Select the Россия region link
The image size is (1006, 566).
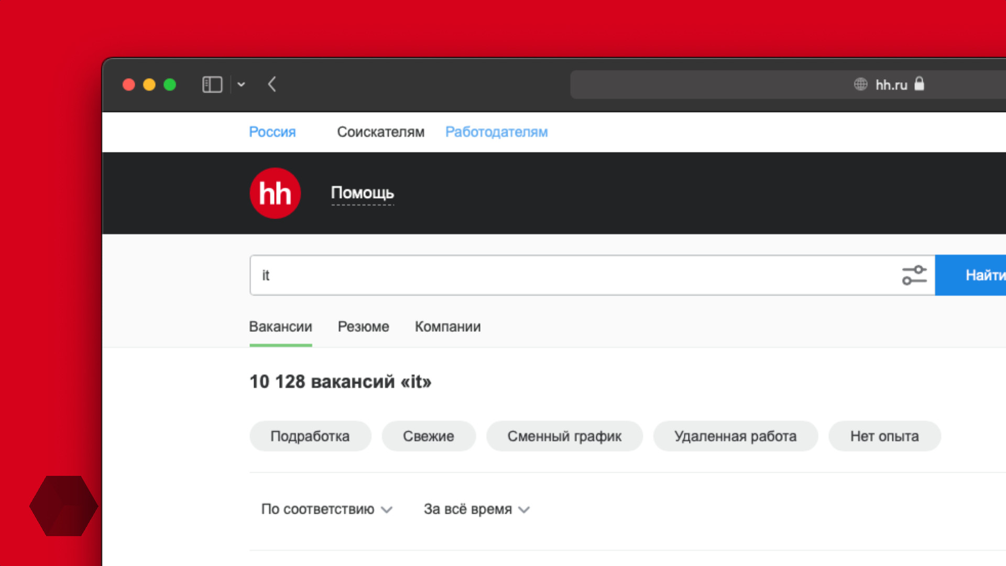click(x=272, y=132)
